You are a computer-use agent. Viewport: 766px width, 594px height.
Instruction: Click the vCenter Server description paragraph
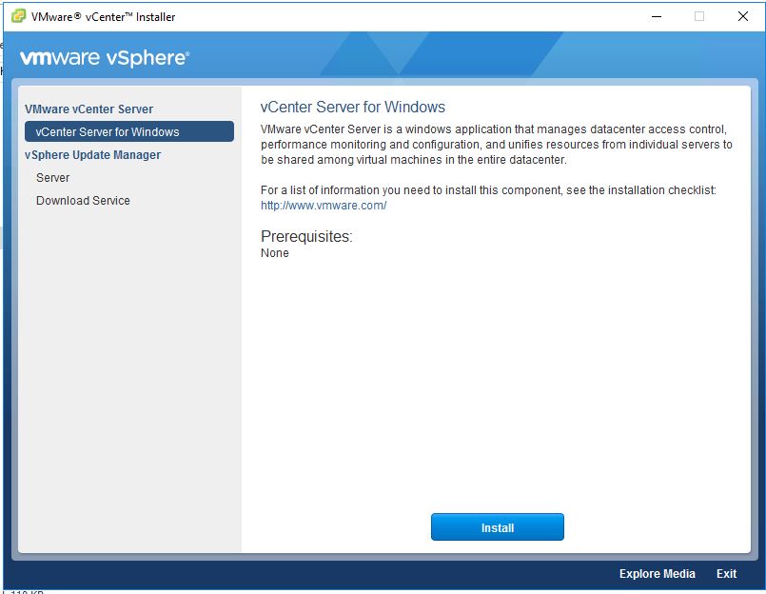[495, 145]
